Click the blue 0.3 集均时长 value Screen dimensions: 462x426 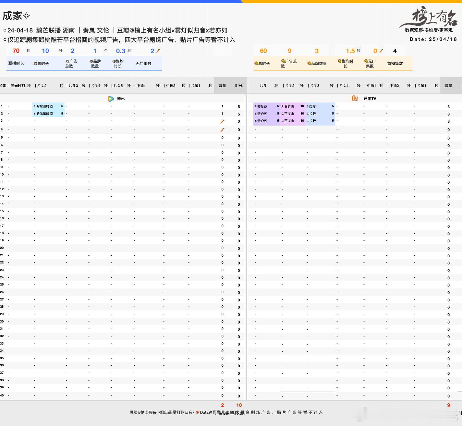(121, 51)
